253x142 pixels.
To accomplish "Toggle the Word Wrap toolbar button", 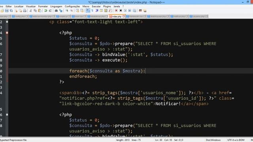I will click(x=88, y=11).
